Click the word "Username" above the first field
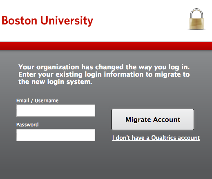 47,101
